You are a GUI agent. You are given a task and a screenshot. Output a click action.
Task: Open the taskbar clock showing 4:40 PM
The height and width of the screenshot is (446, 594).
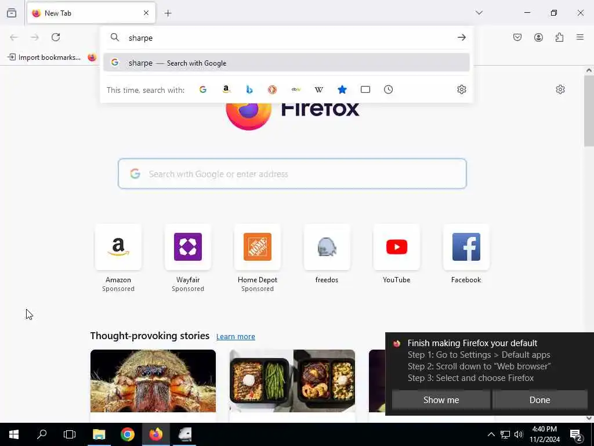coord(544,434)
